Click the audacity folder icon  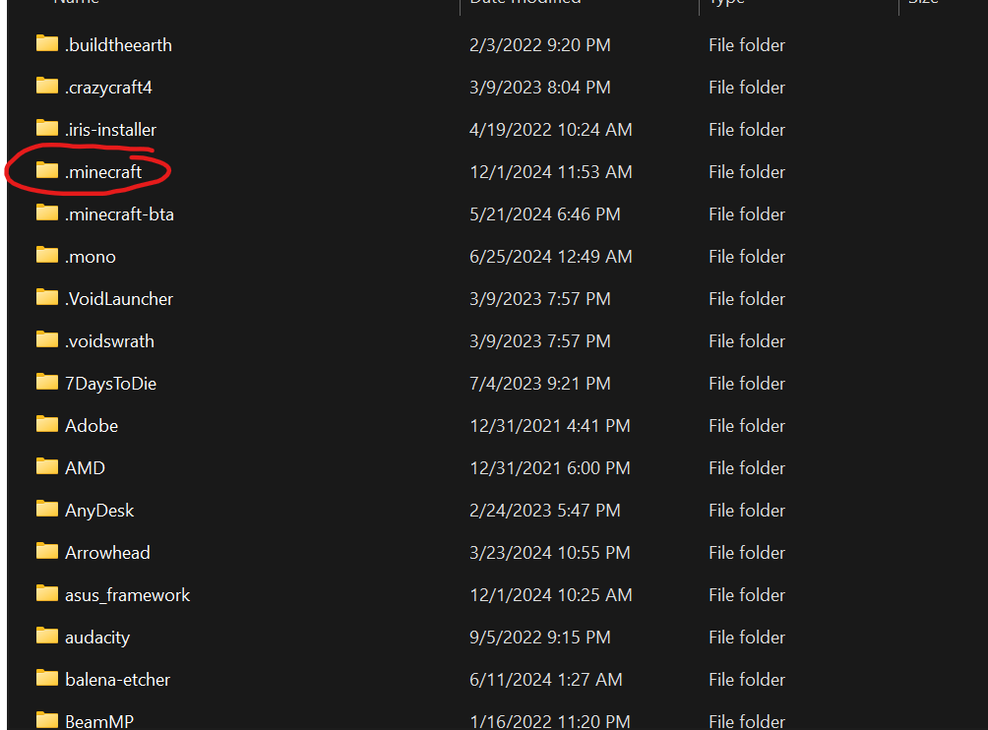click(47, 636)
